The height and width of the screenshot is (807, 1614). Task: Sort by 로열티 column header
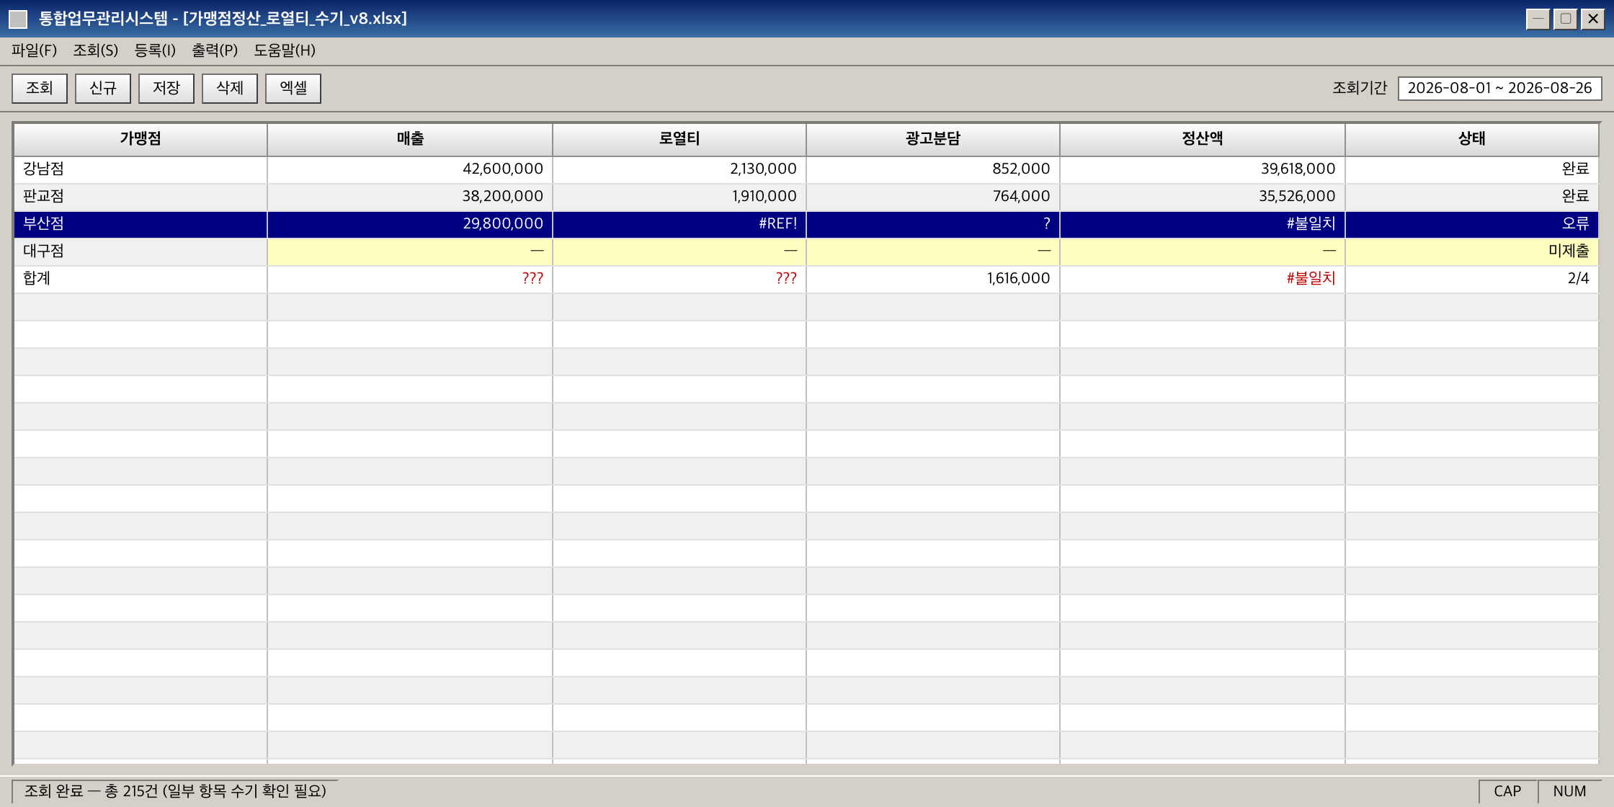coord(679,139)
